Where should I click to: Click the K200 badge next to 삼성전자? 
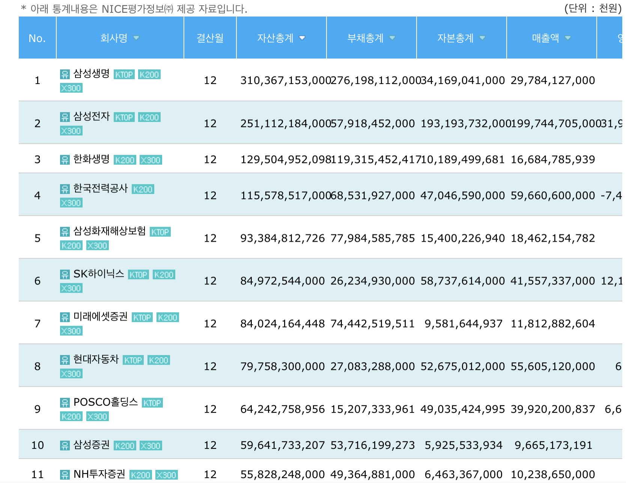[x=149, y=117]
